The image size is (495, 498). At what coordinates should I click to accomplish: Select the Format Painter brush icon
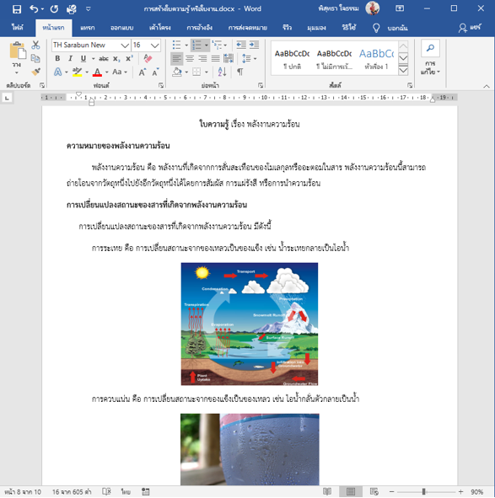[x=36, y=72]
